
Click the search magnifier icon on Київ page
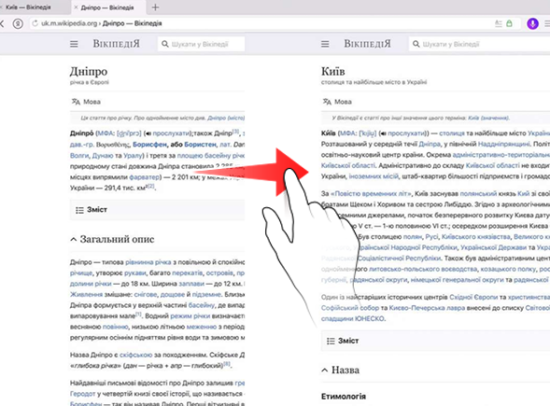(x=416, y=44)
